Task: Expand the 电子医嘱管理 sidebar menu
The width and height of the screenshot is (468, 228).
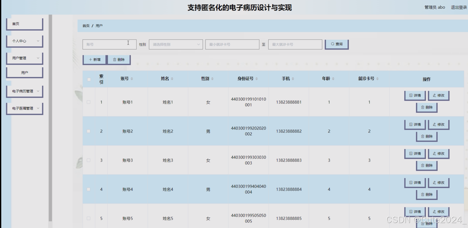Action: tap(25, 109)
